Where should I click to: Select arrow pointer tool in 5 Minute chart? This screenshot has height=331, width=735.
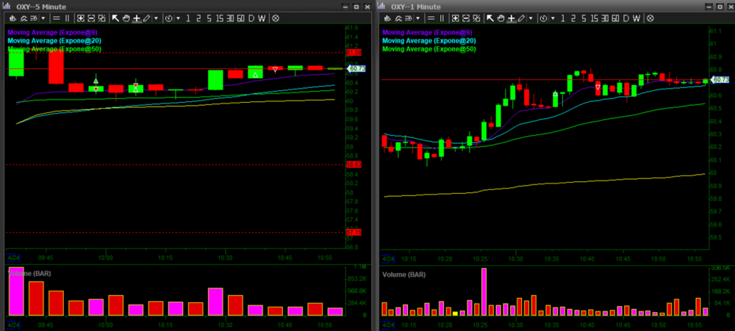(115, 18)
